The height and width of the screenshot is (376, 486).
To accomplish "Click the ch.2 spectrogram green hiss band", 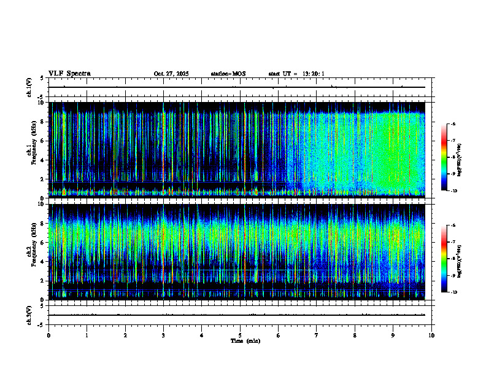I will point(237,236).
